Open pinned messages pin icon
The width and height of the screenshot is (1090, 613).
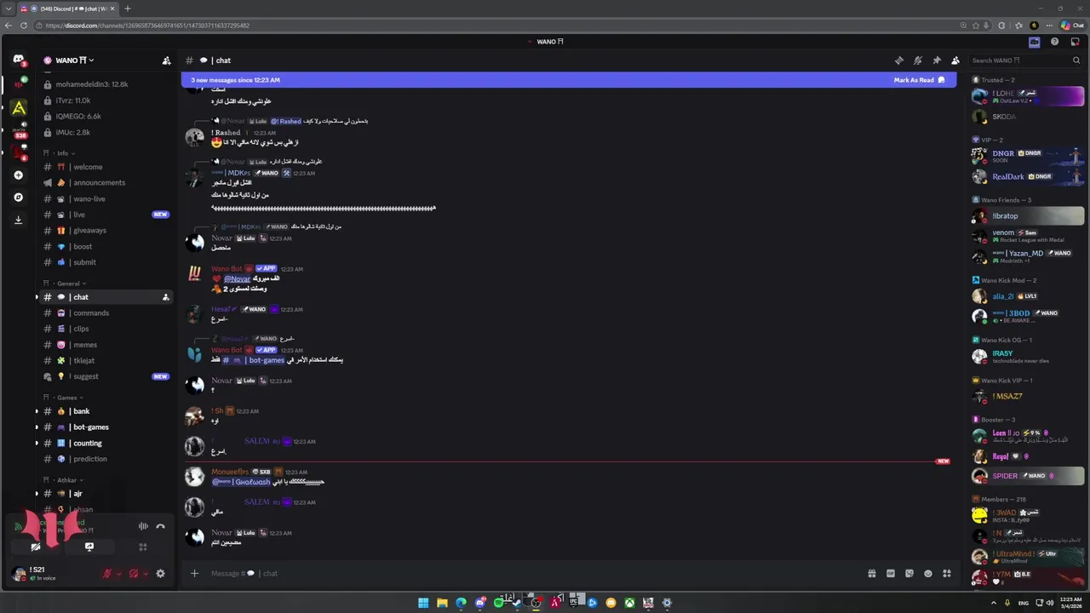pos(937,60)
